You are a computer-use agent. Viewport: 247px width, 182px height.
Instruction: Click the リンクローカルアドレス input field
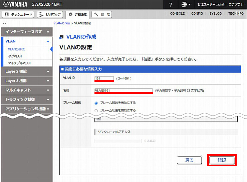(118, 141)
